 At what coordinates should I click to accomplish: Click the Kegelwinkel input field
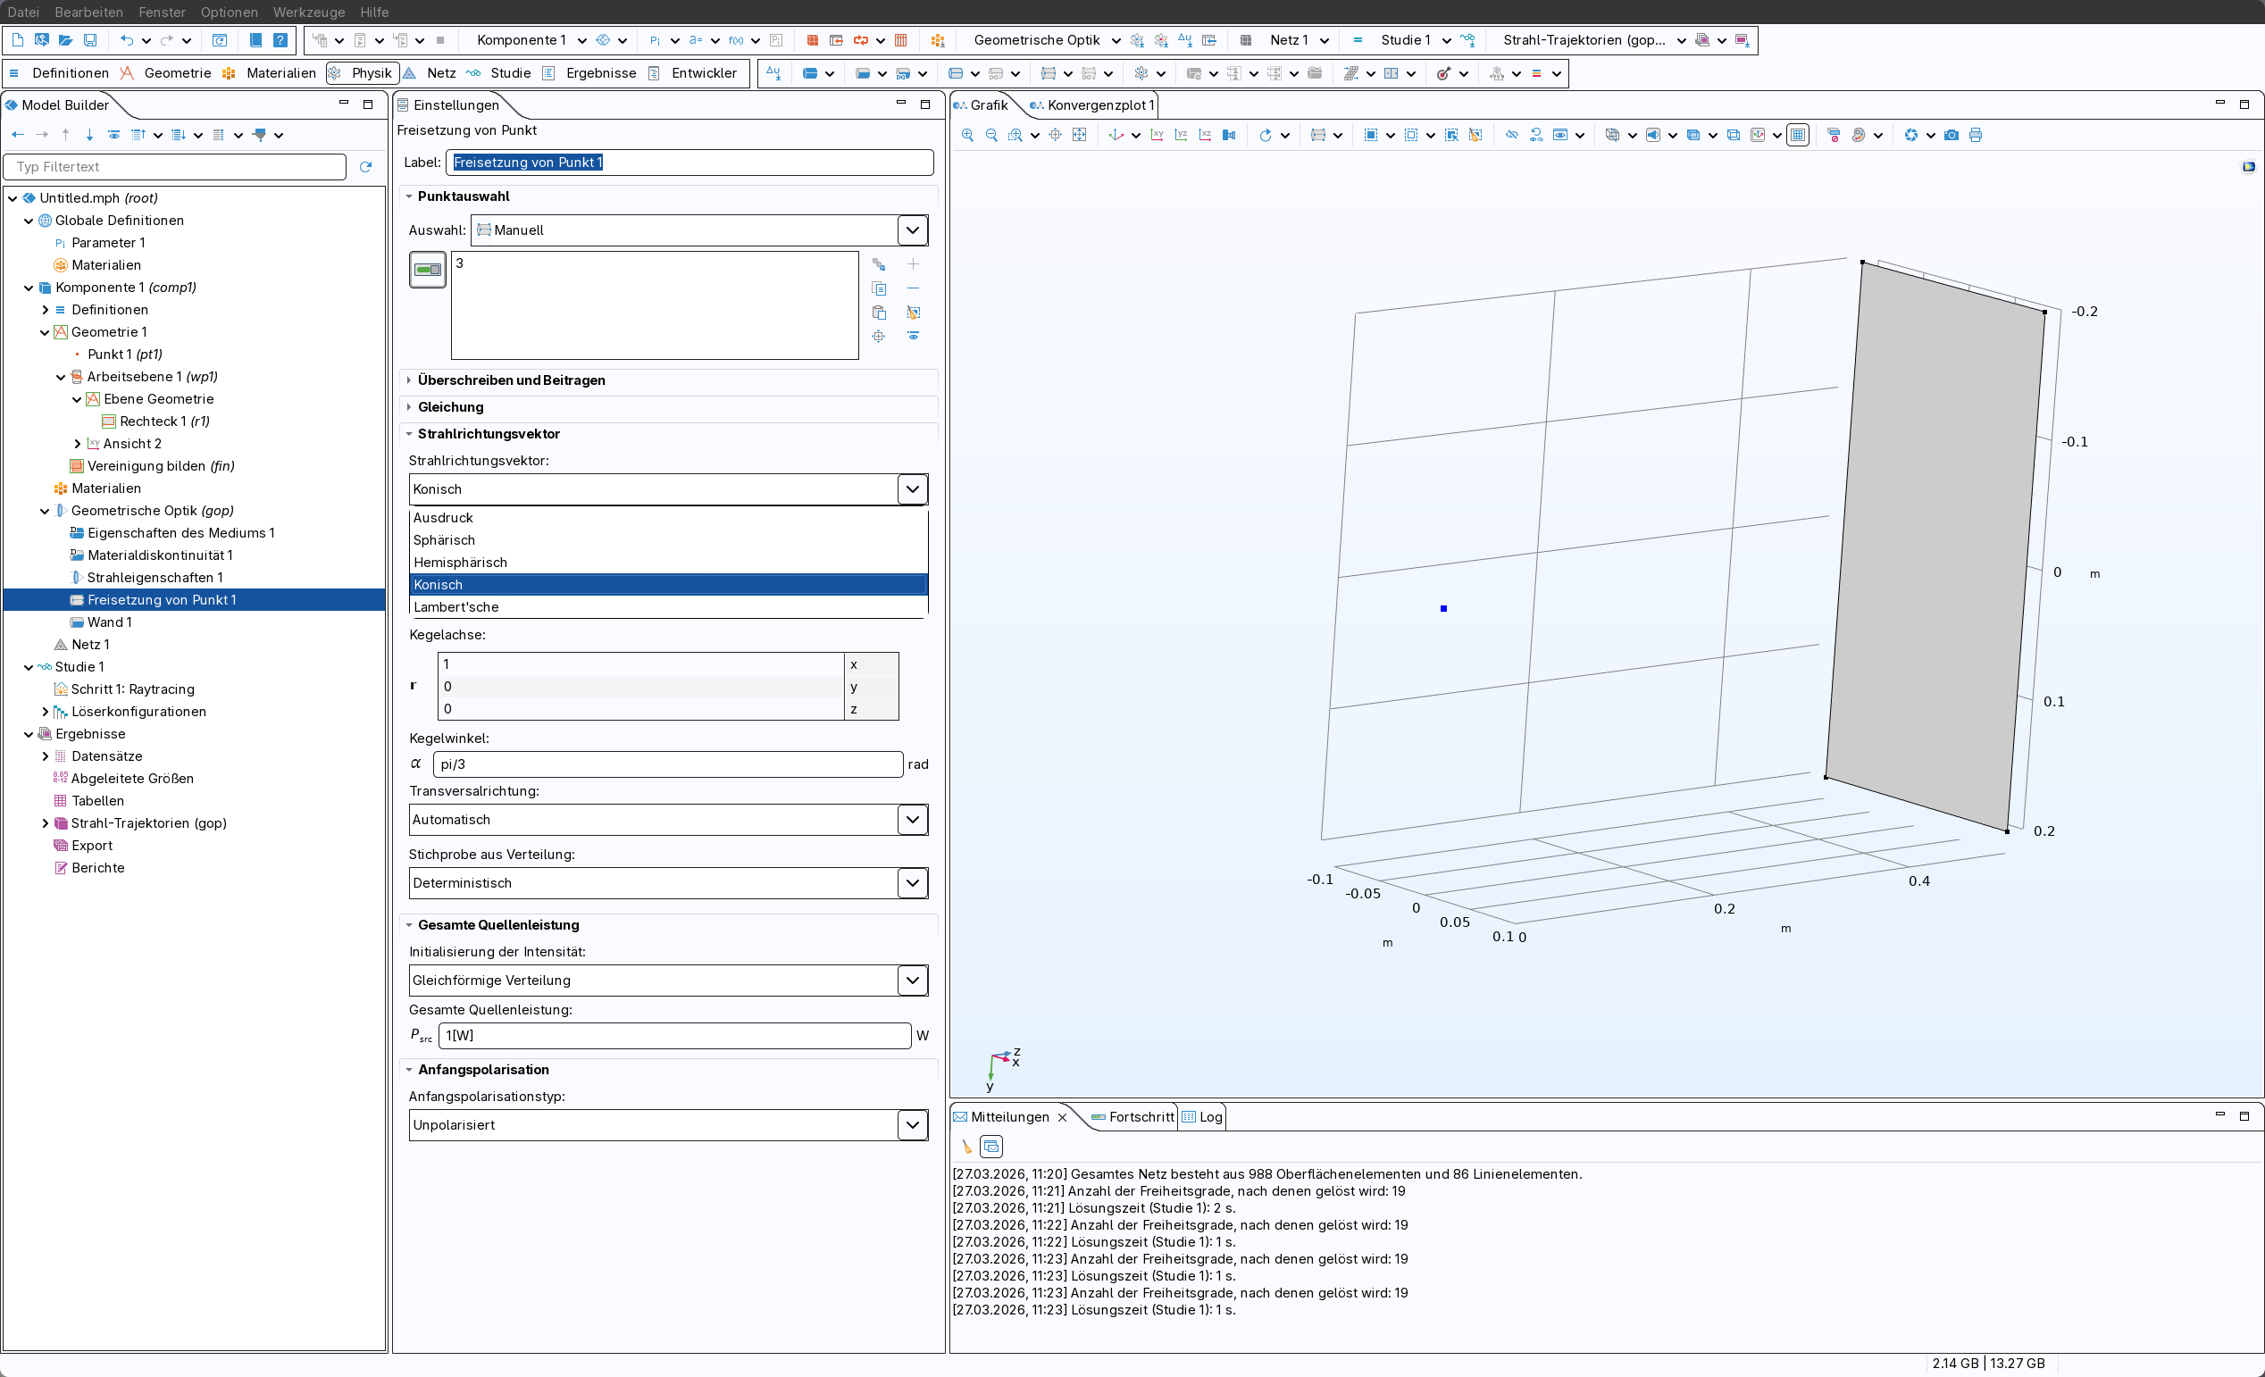click(x=668, y=764)
